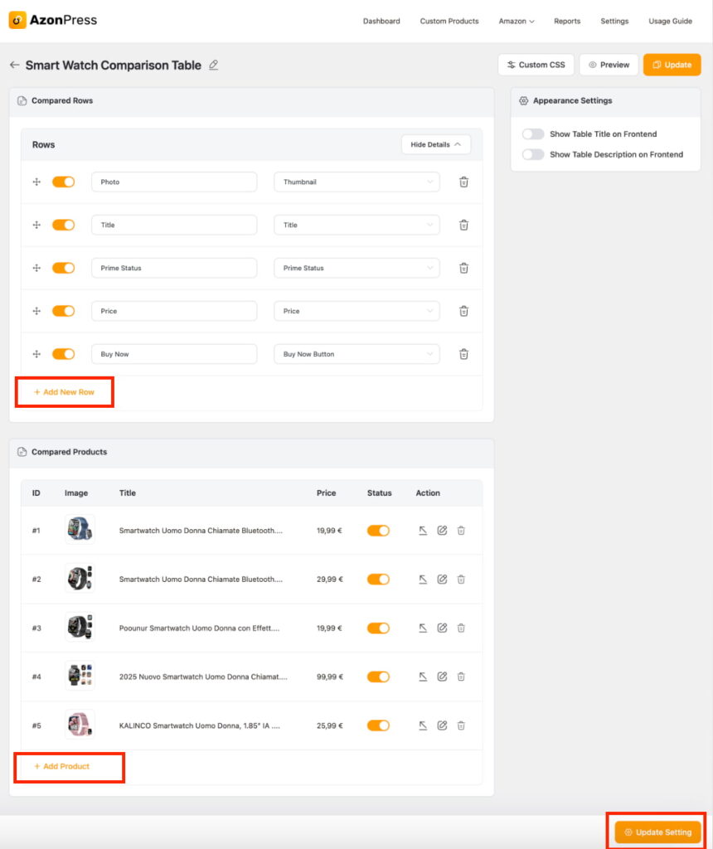Edit product #1 with edit icon
713x849 pixels.
click(x=443, y=531)
